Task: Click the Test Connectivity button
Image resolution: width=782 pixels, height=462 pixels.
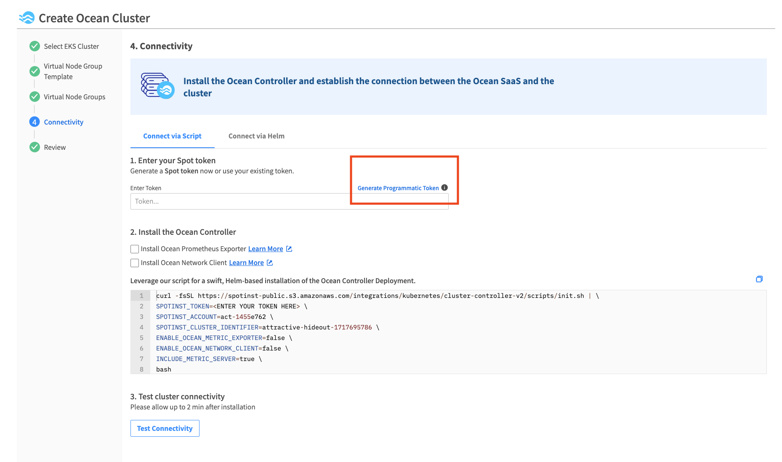Action: 165,428
